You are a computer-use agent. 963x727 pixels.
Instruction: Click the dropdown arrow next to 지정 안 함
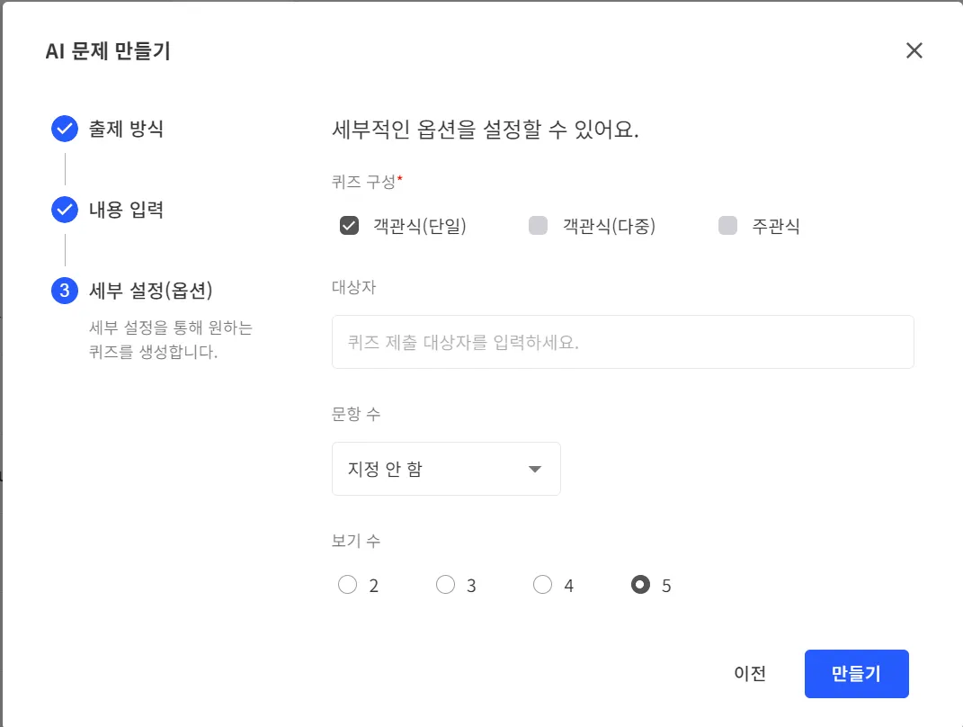[x=535, y=469]
